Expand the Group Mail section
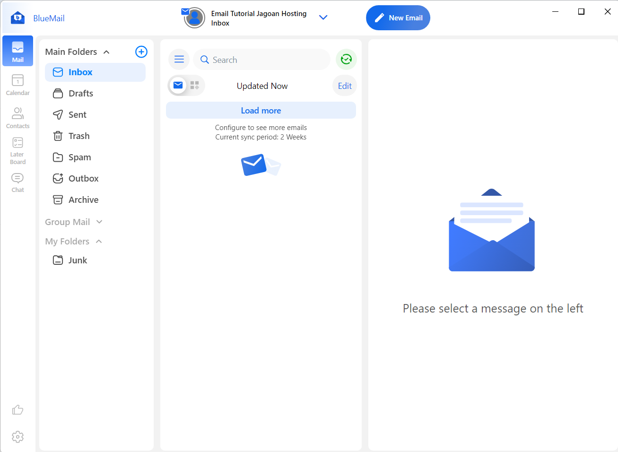 99,221
